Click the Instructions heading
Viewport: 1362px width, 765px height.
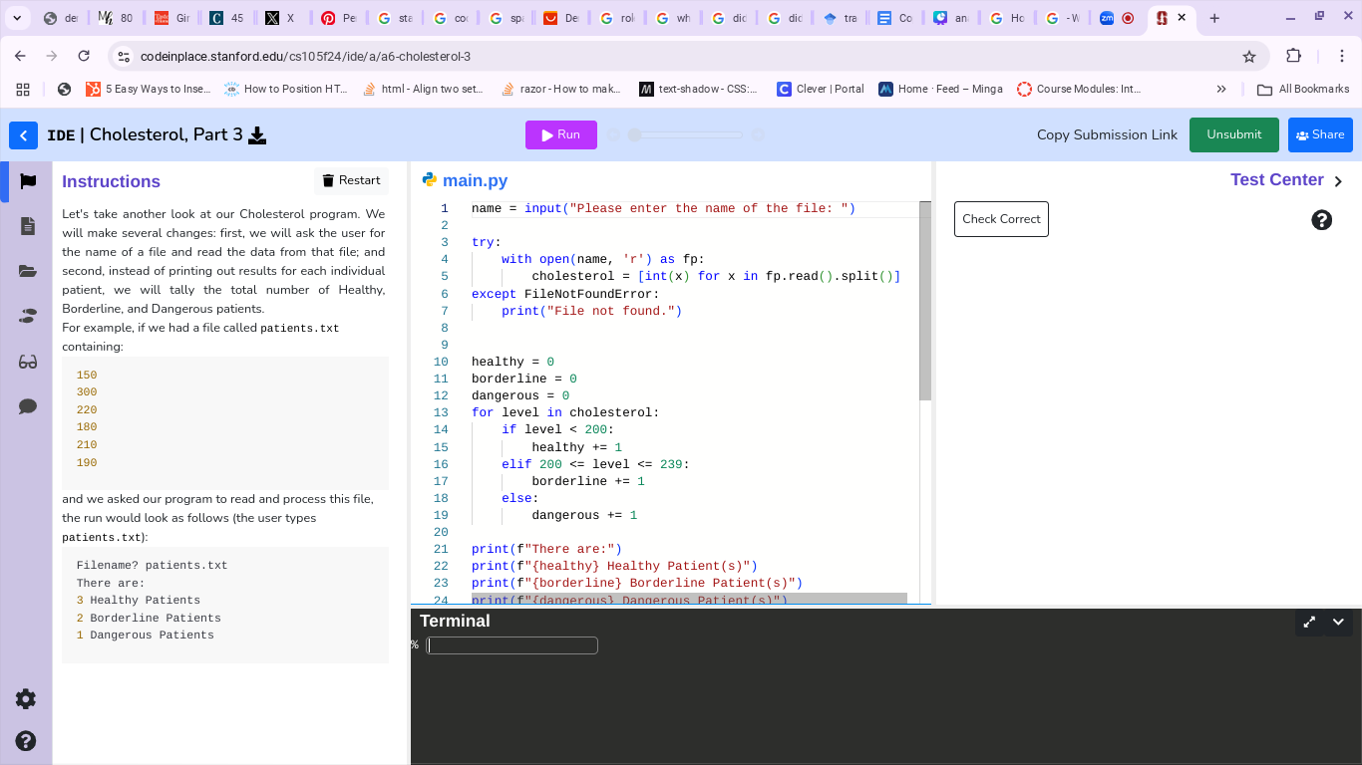pyautogui.click(x=111, y=181)
